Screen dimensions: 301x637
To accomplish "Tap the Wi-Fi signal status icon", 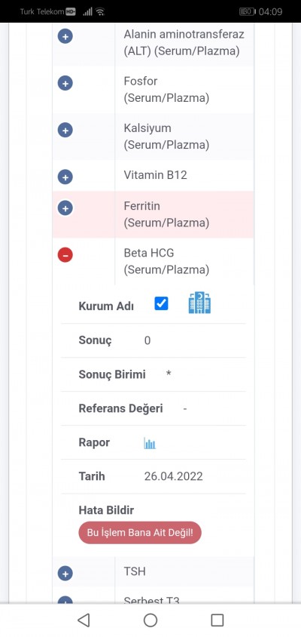I will 100,12.
